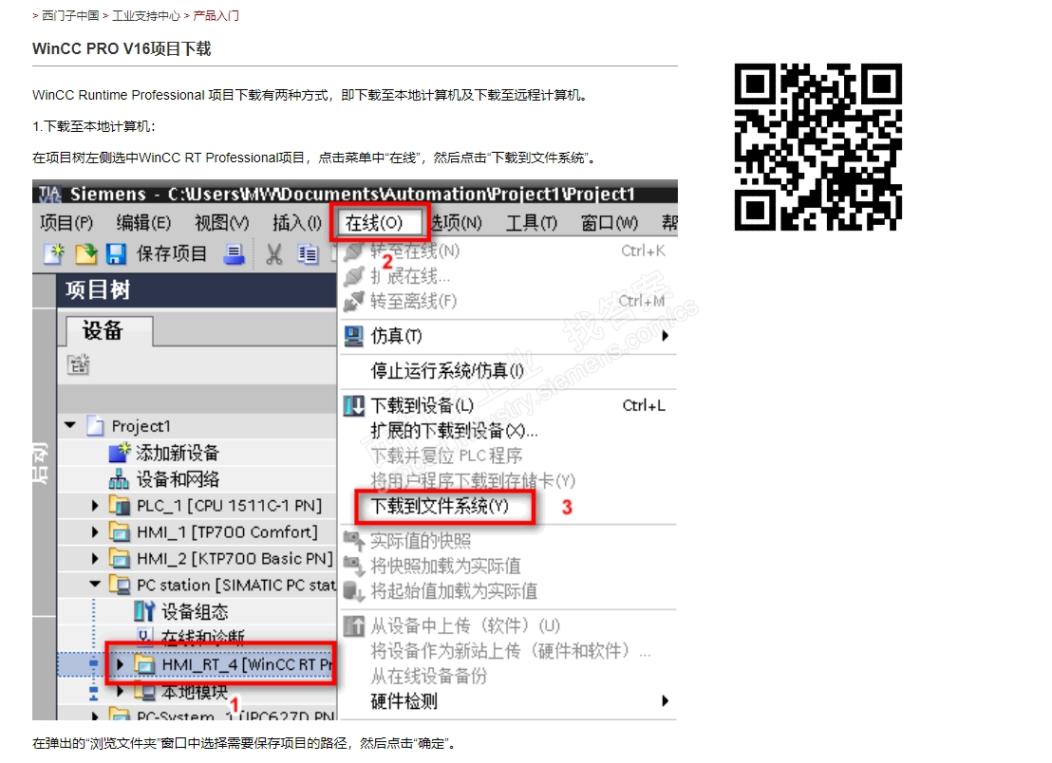Collapse the Project1 tree node
The image size is (1052, 763).
(x=69, y=426)
